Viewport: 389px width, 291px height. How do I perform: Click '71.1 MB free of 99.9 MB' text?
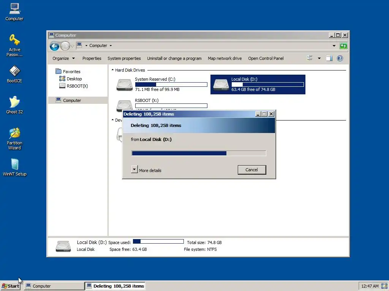click(x=157, y=89)
